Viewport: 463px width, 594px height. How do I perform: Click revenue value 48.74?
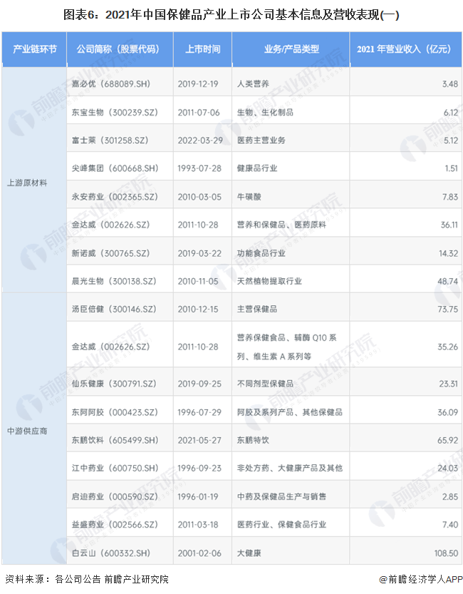(x=448, y=281)
